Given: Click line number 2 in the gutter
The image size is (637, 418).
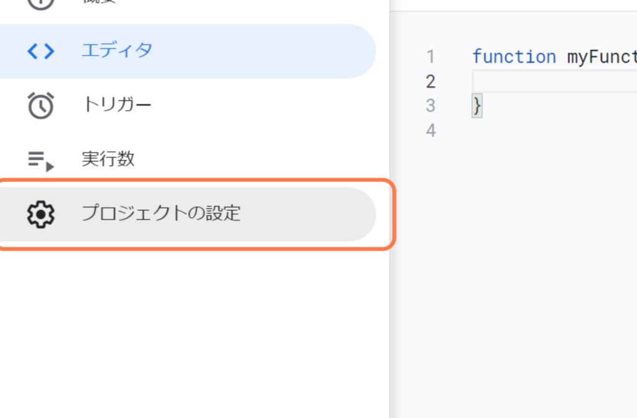Looking at the screenshot, I should click(x=430, y=81).
